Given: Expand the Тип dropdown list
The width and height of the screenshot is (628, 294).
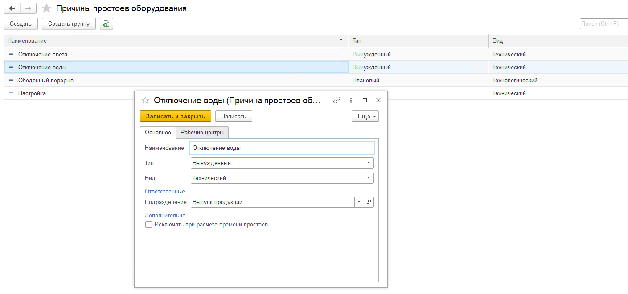Looking at the screenshot, I should coord(369,163).
